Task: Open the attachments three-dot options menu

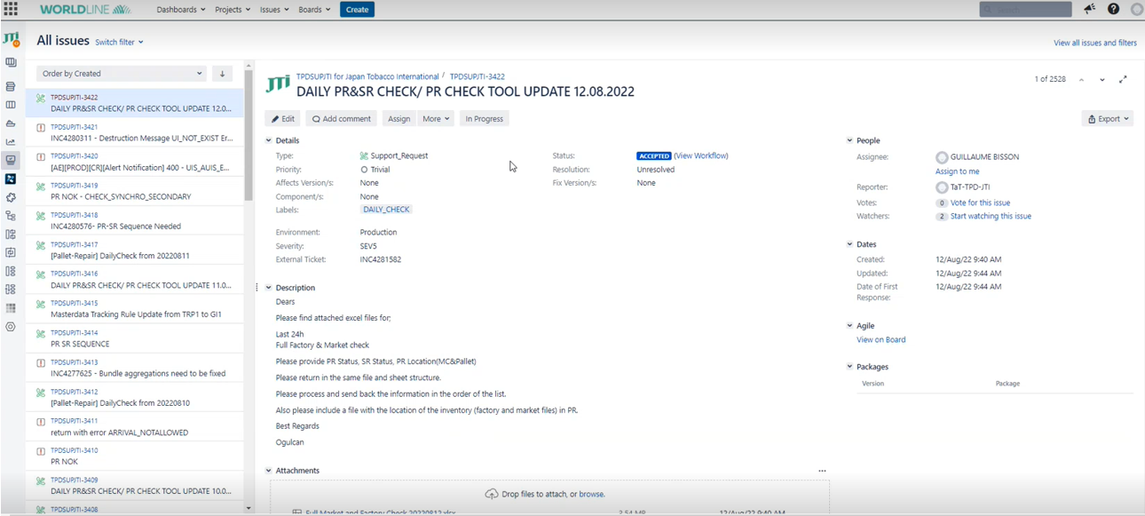Action: [822, 471]
